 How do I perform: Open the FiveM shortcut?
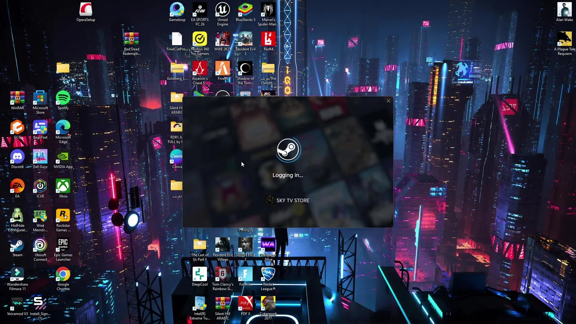pyautogui.click(x=222, y=71)
